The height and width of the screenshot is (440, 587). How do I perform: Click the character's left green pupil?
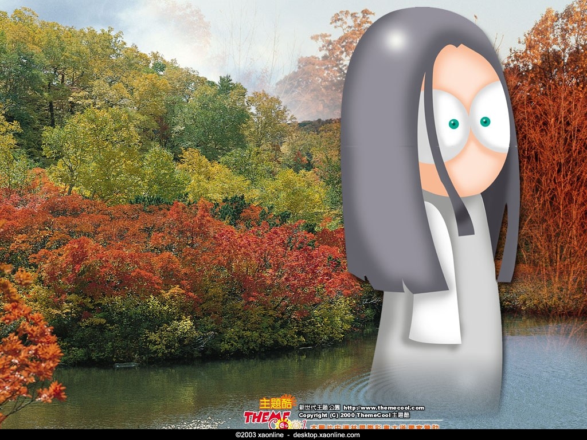[453, 124]
